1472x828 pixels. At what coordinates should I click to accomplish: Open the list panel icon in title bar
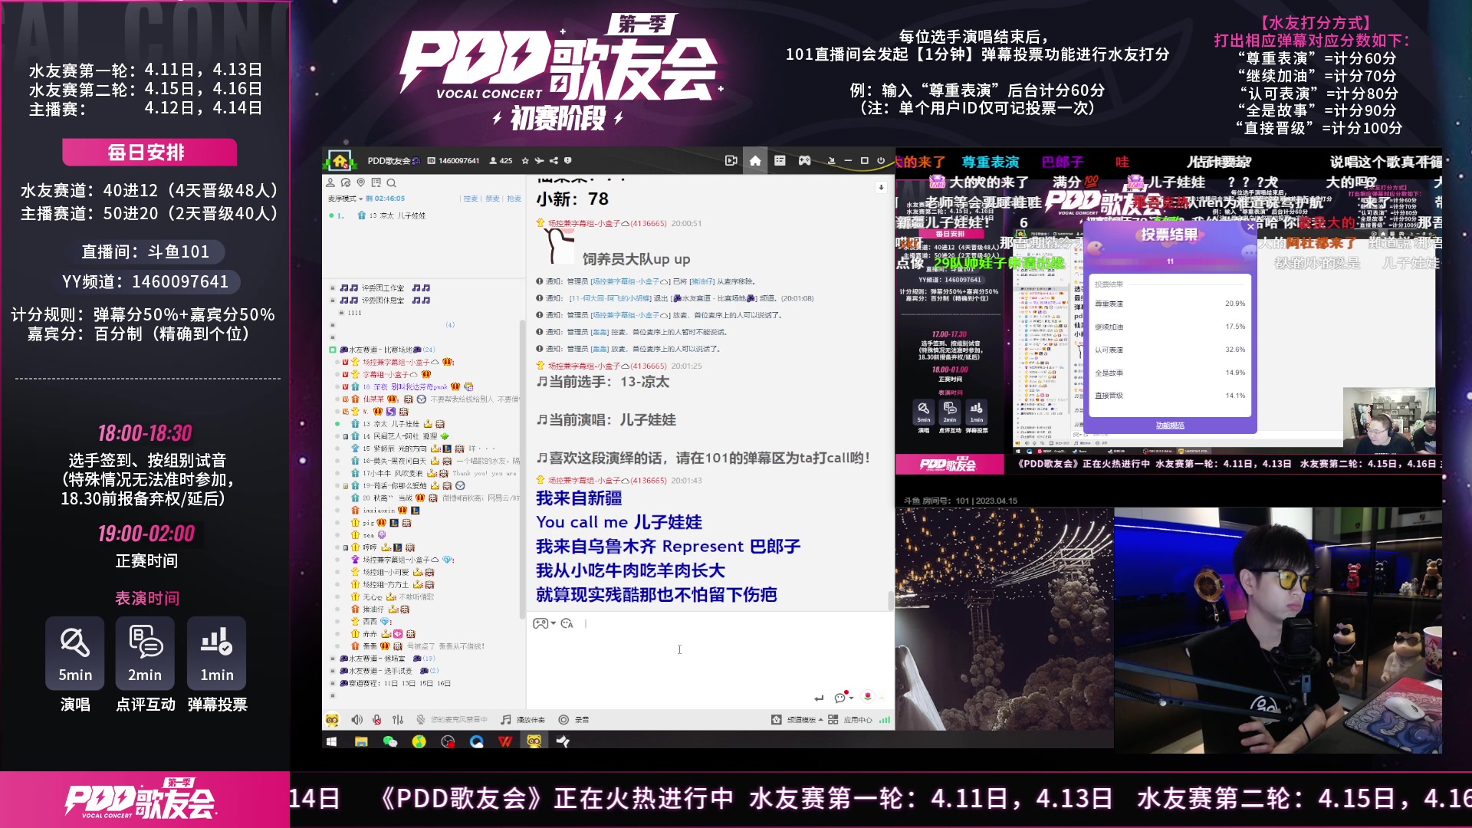coord(780,161)
